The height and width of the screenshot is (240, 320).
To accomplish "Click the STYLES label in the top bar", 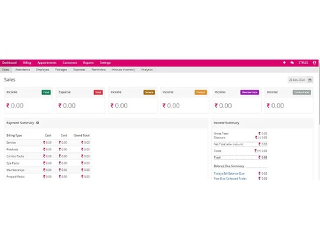I will click(303, 63).
